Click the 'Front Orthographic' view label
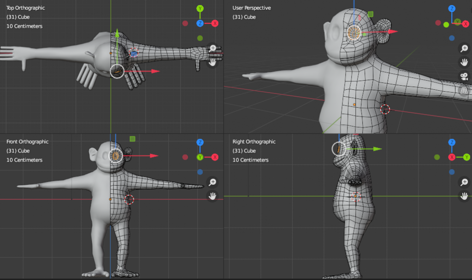472x280 pixels. coord(27,142)
